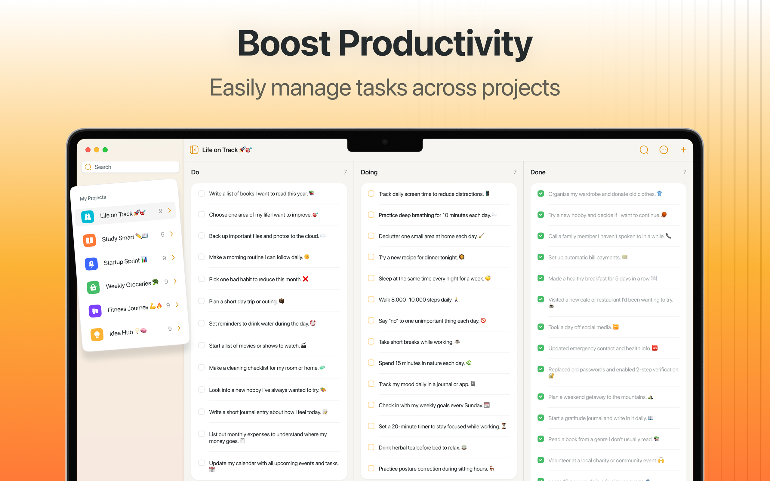
Task: Click the Done column header
Action: 538,172
